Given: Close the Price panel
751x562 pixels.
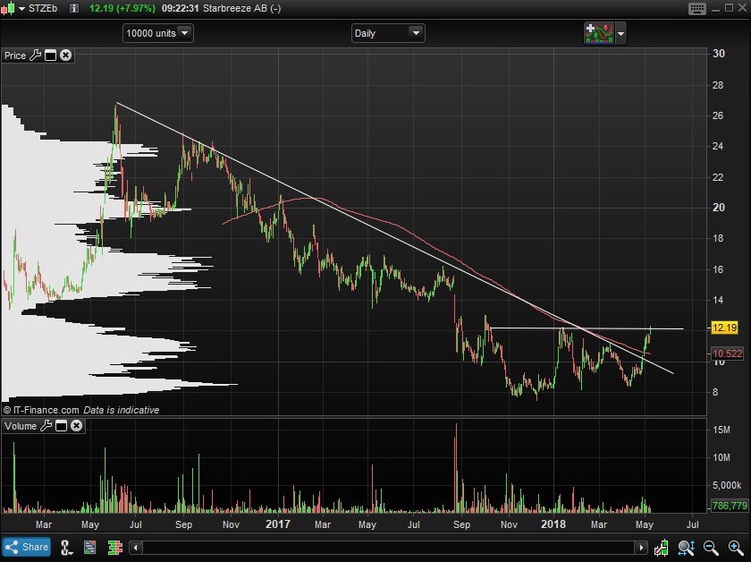Looking at the screenshot, I should 65,55.
